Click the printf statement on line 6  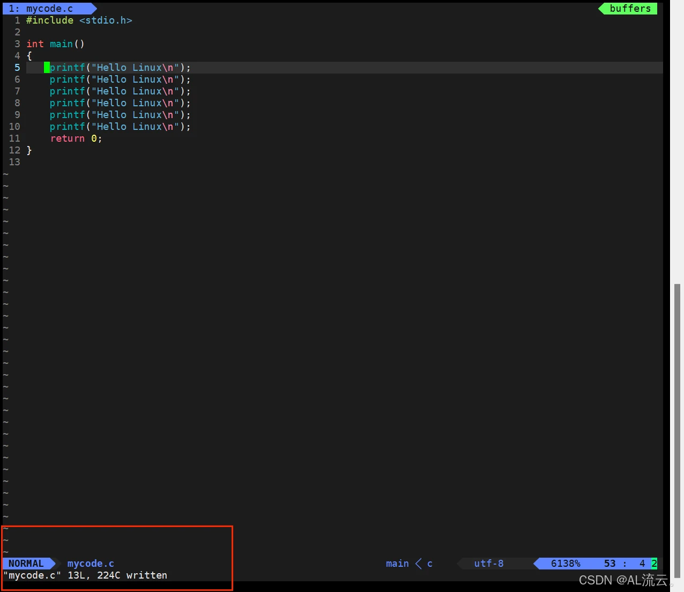click(x=120, y=79)
